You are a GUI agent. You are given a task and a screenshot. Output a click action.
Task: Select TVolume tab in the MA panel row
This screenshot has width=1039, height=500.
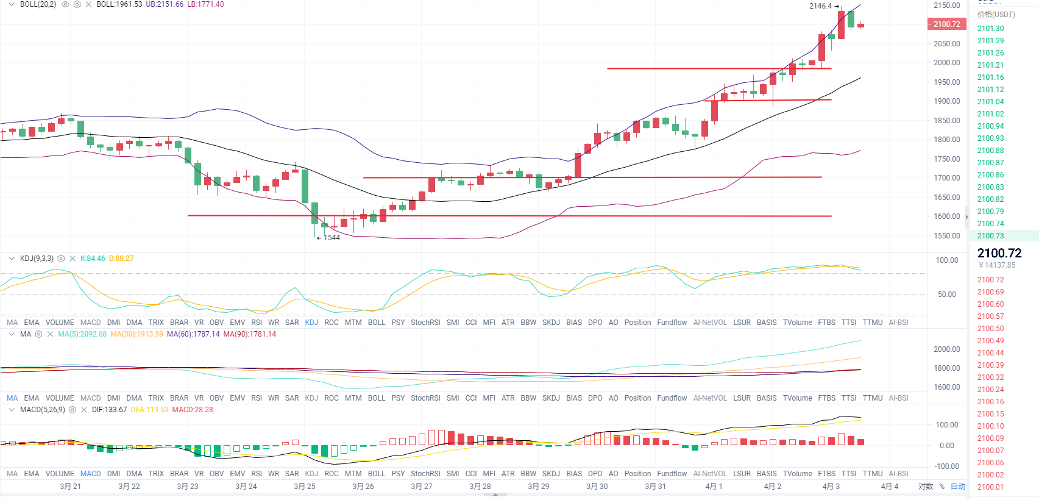click(797, 398)
